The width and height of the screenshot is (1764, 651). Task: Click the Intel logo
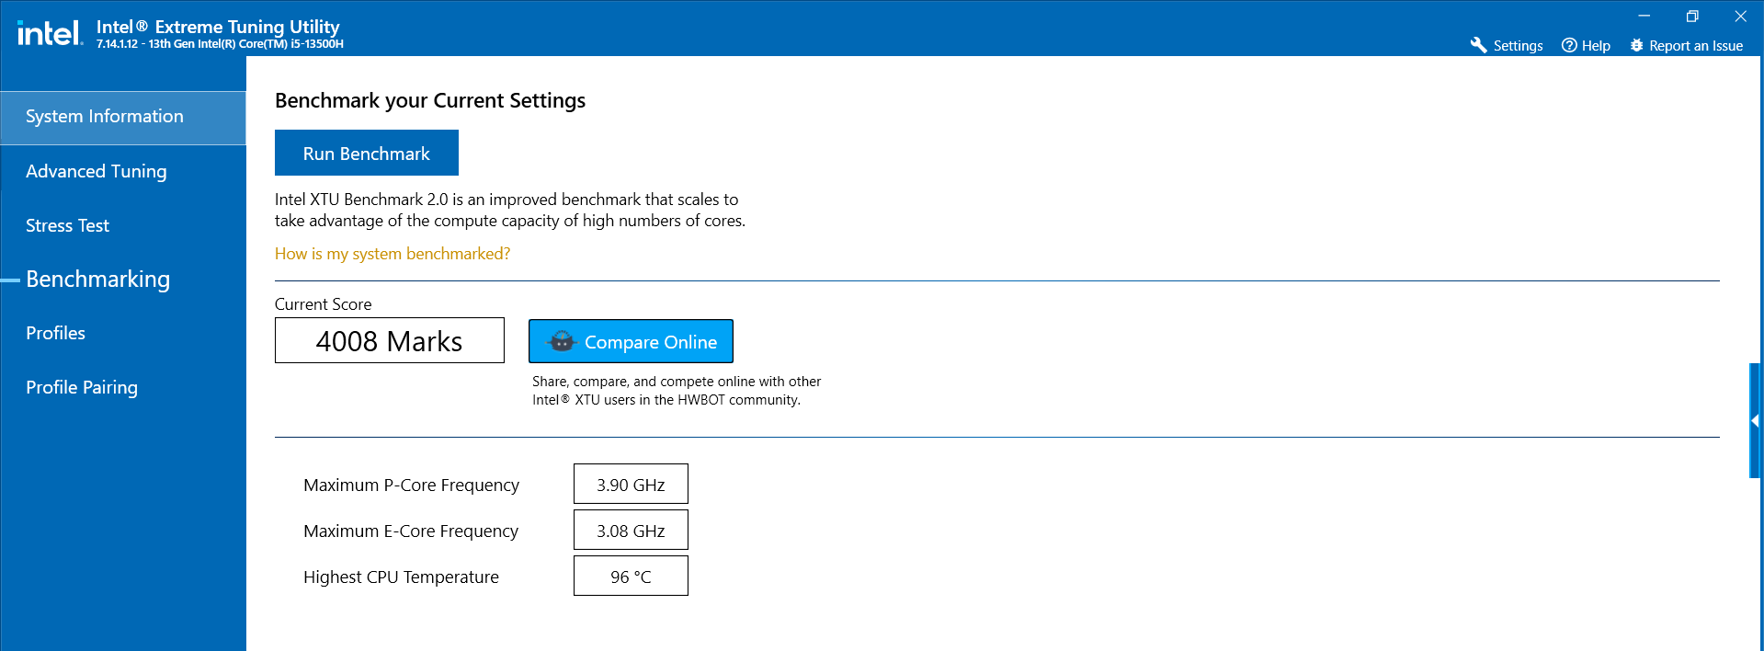(50, 34)
